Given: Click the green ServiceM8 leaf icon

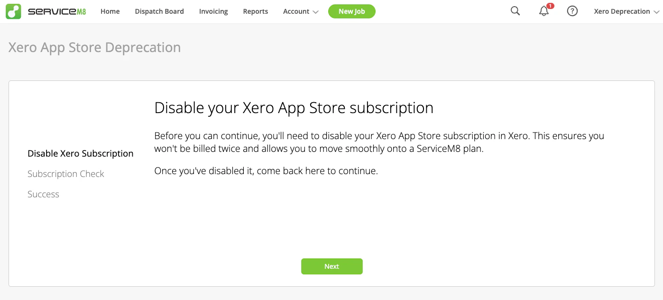Looking at the screenshot, I should coord(12,10).
